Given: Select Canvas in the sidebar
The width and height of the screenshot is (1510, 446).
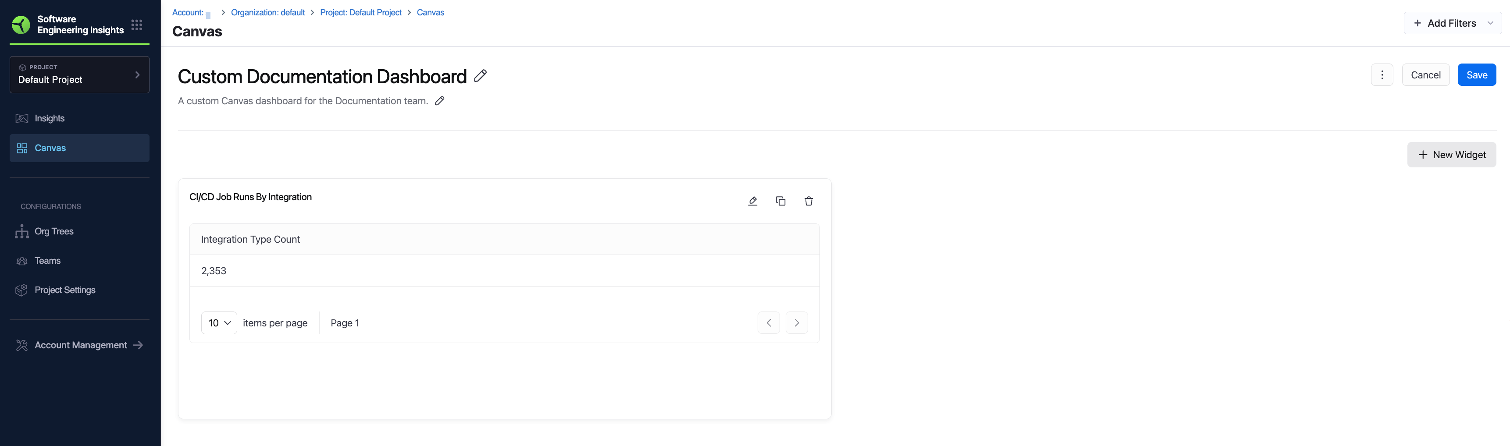Looking at the screenshot, I should 50,148.
